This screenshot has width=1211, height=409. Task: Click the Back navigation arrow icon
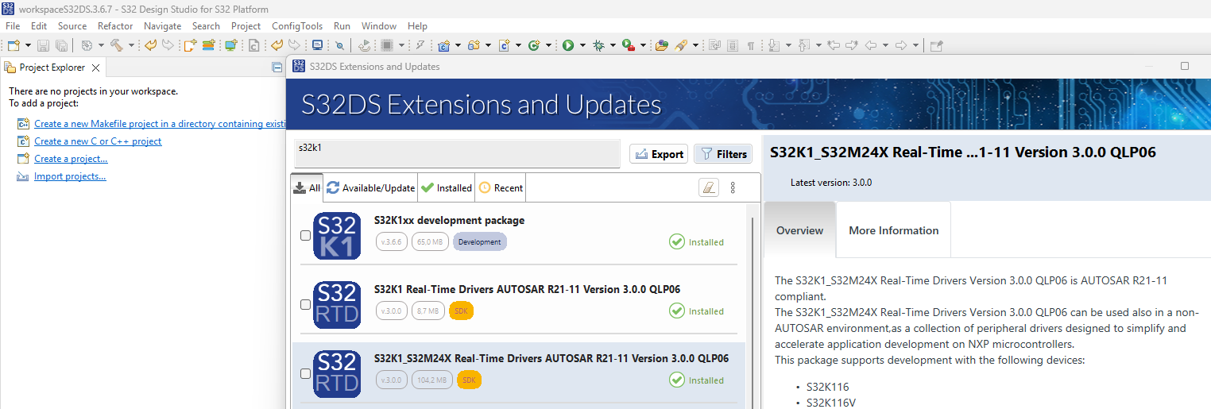click(870, 45)
